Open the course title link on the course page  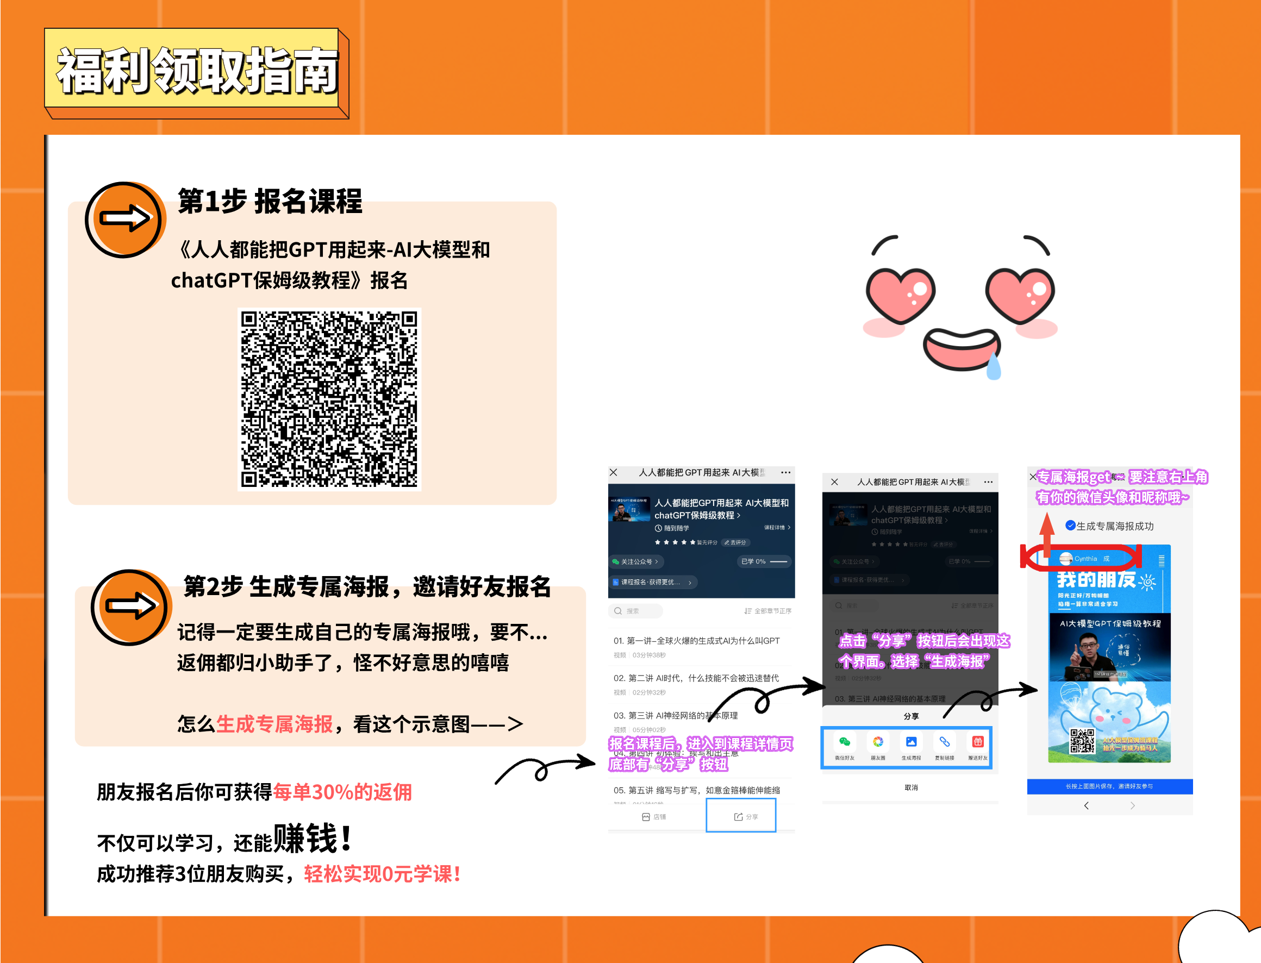(x=722, y=509)
